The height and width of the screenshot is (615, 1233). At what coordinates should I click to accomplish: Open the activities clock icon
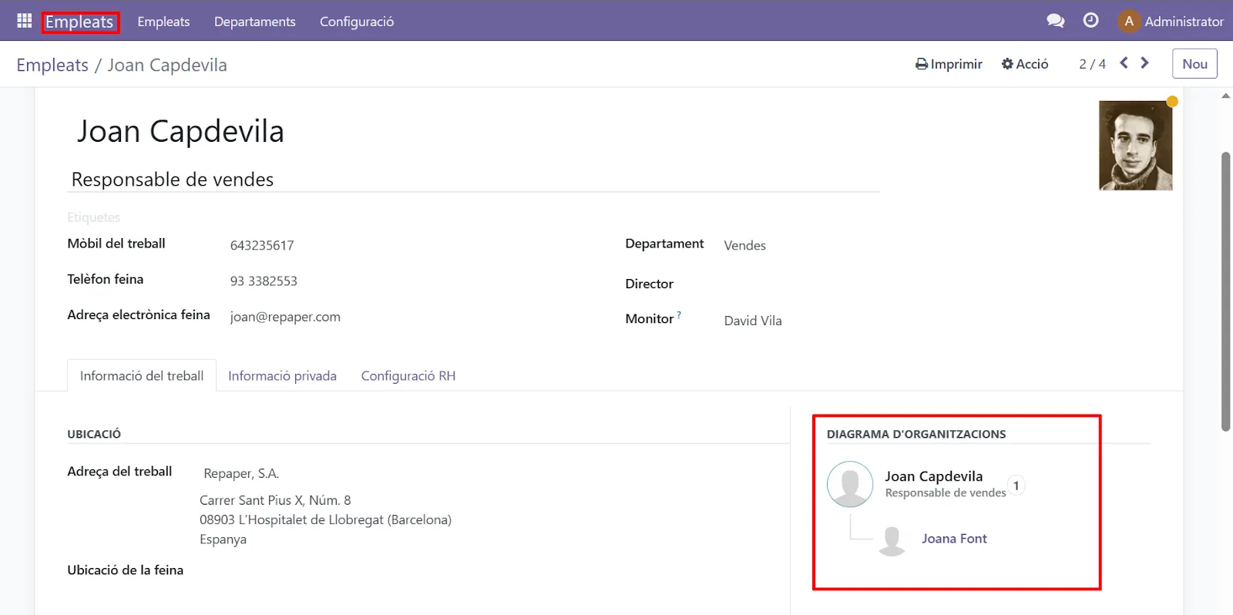(1090, 21)
